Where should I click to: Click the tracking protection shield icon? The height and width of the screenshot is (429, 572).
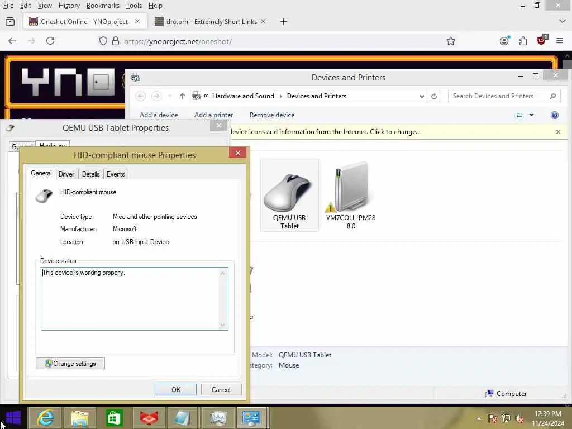pos(103,41)
